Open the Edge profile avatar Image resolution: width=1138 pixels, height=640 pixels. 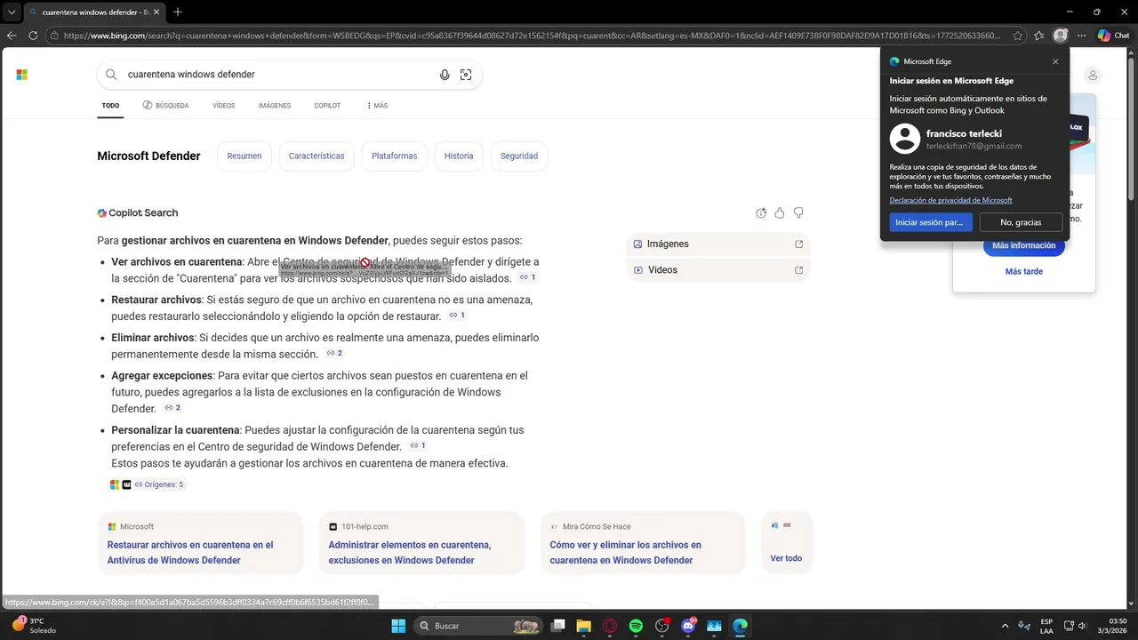click(x=1060, y=36)
